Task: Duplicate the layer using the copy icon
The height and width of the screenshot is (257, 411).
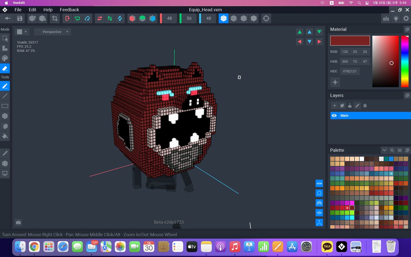Action: coord(342,106)
